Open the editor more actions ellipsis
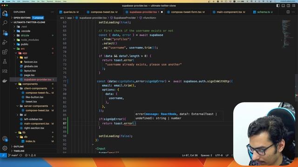 click(293, 12)
